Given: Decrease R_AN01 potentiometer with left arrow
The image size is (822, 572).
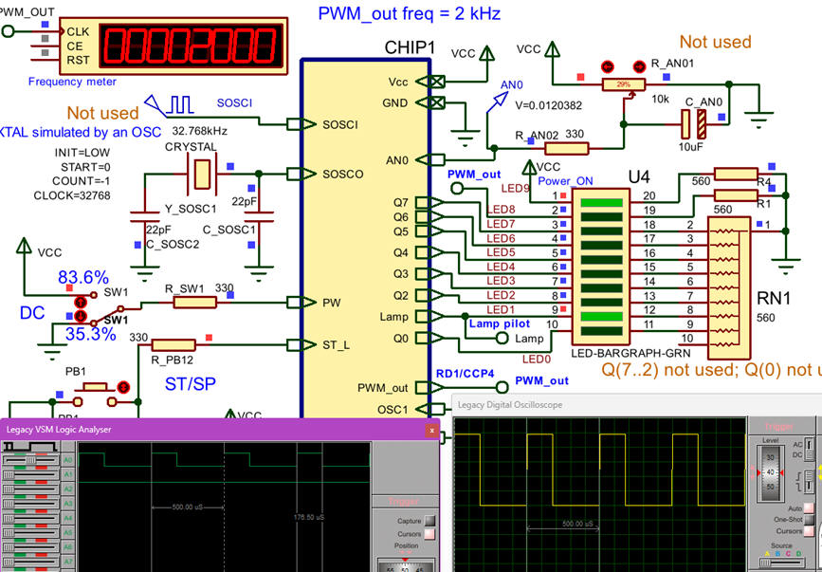Looking at the screenshot, I should point(608,66).
